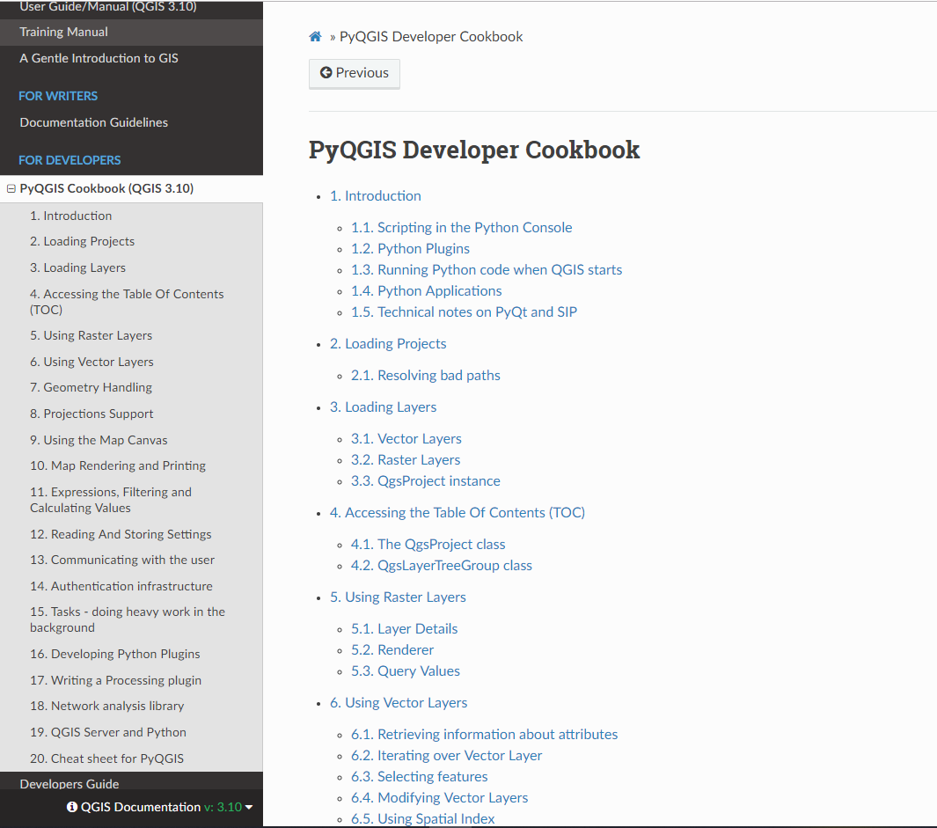The height and width of the screenshot is (828, 937).
Task: Select 20. Cheat sheet for PyQGIS
Action: 106,758
